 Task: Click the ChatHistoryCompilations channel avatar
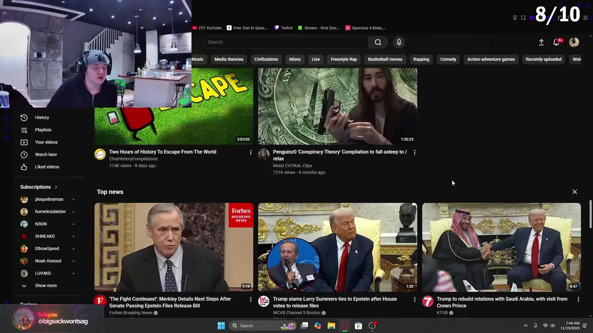(x=100, y=154)
